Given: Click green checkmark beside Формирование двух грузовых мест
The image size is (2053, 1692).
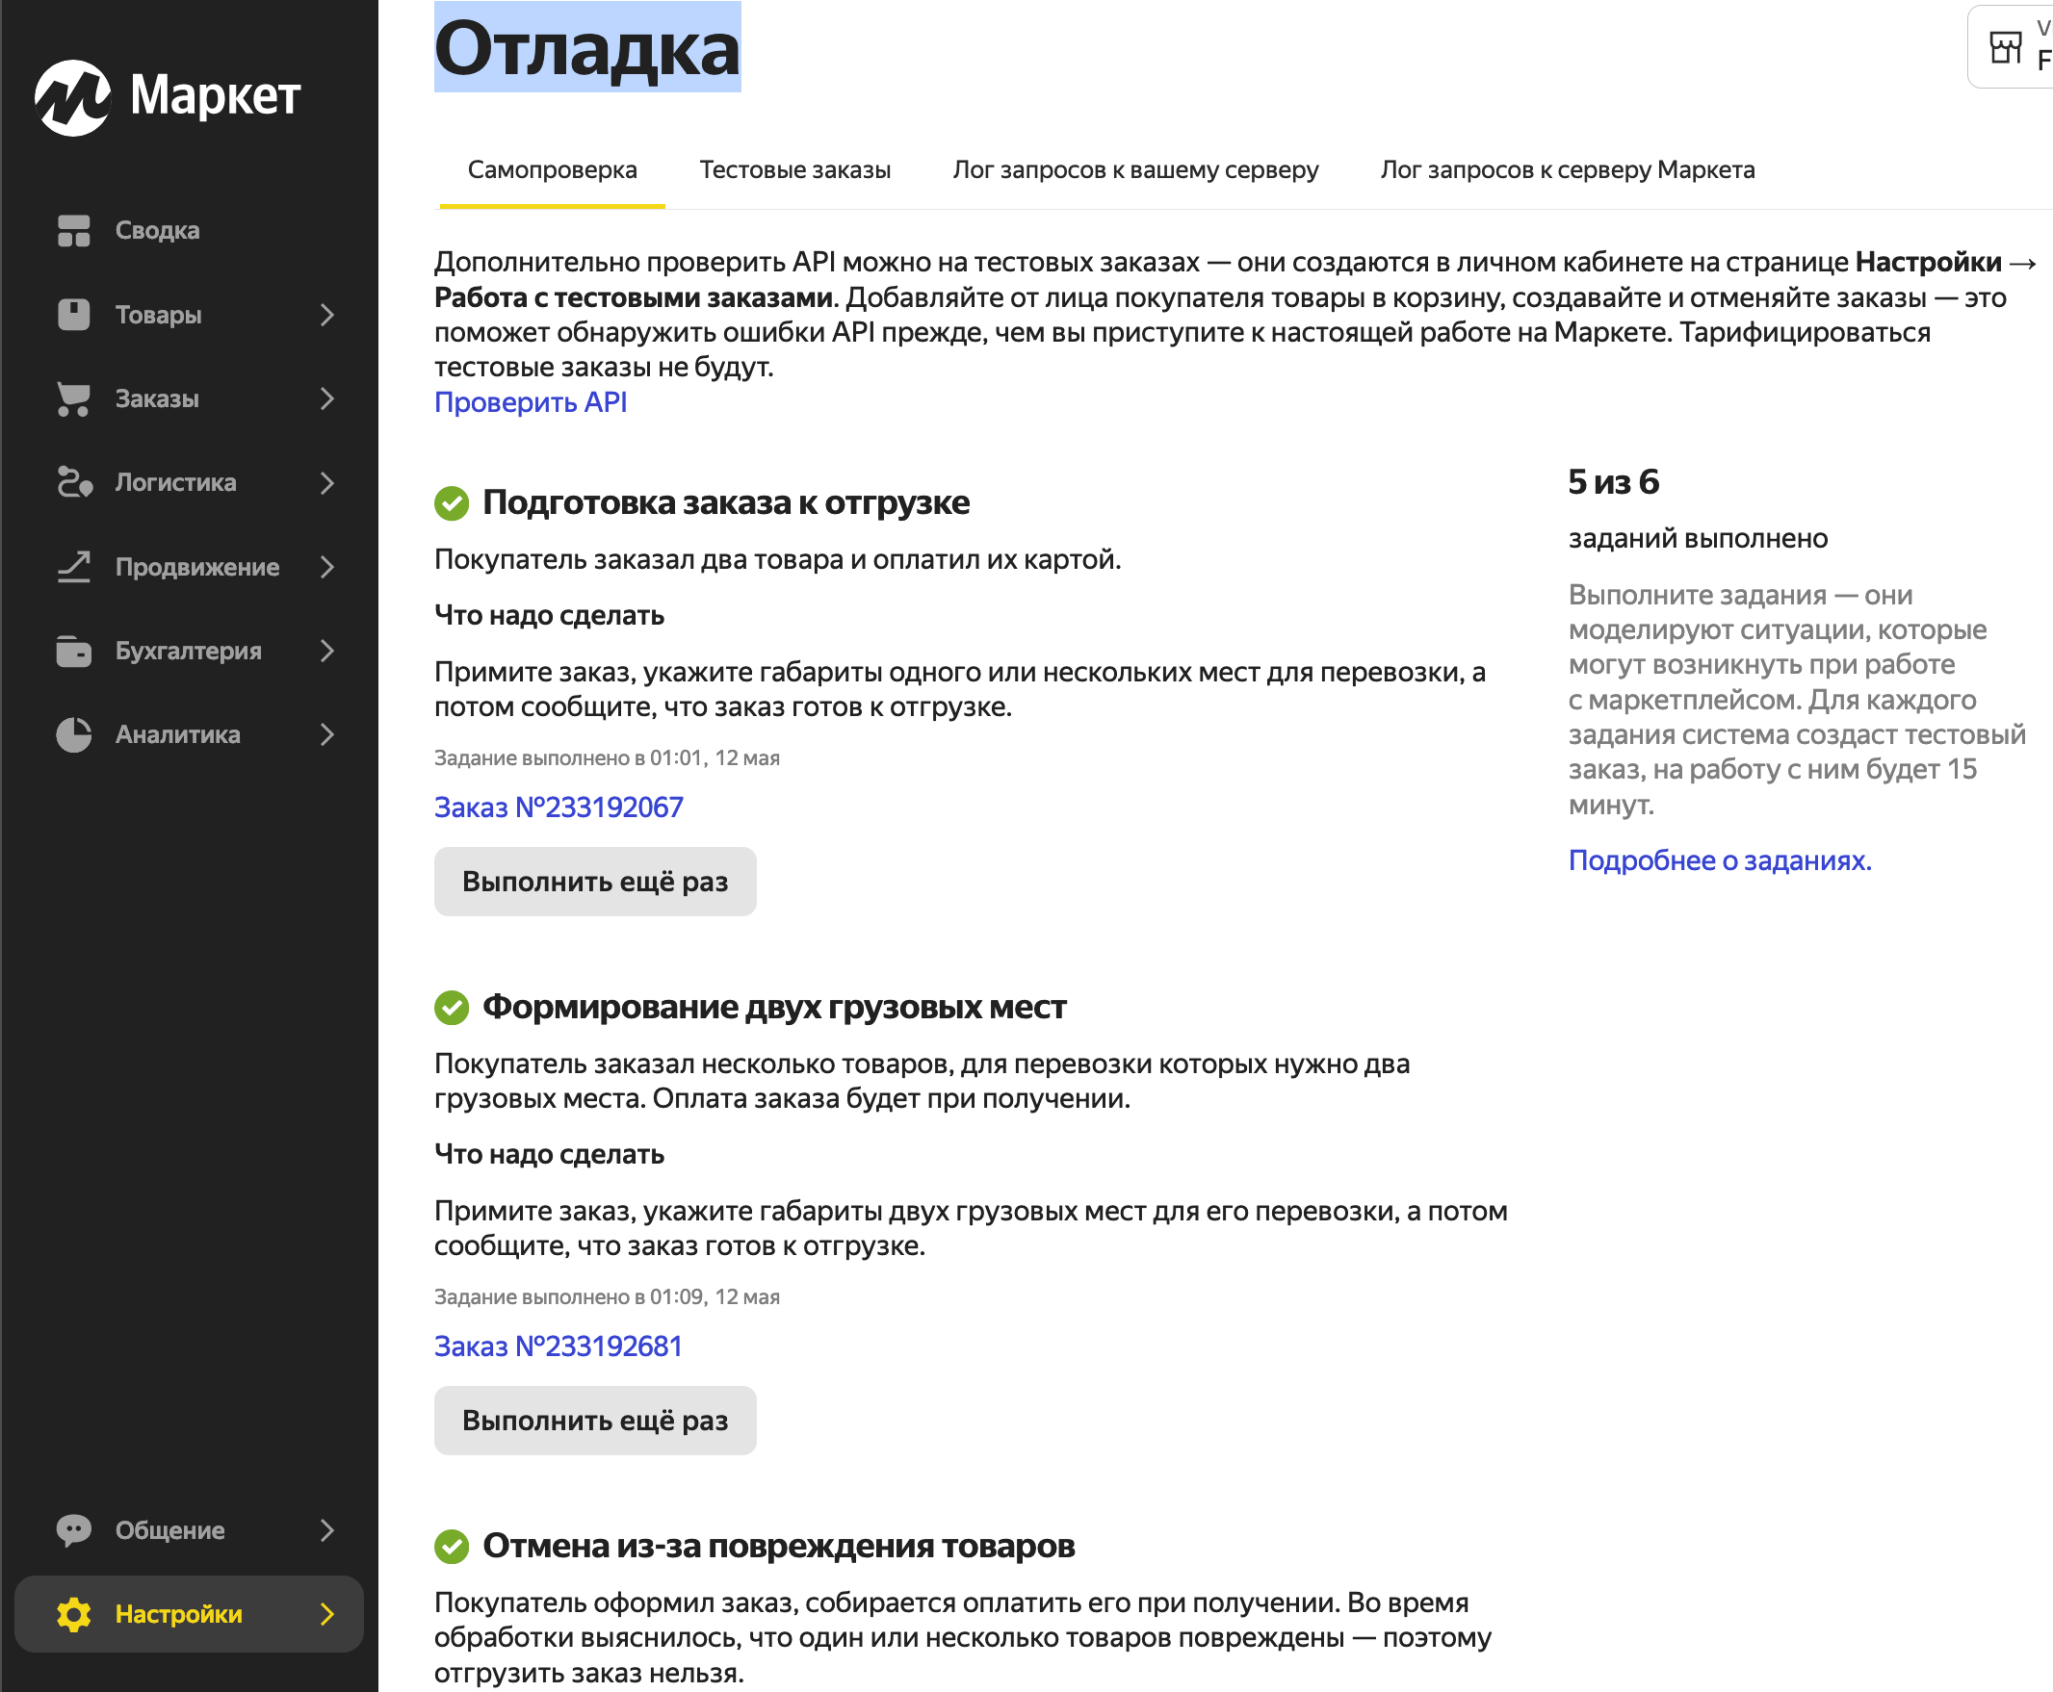Looking at the screenshot, I should 452,1008.
